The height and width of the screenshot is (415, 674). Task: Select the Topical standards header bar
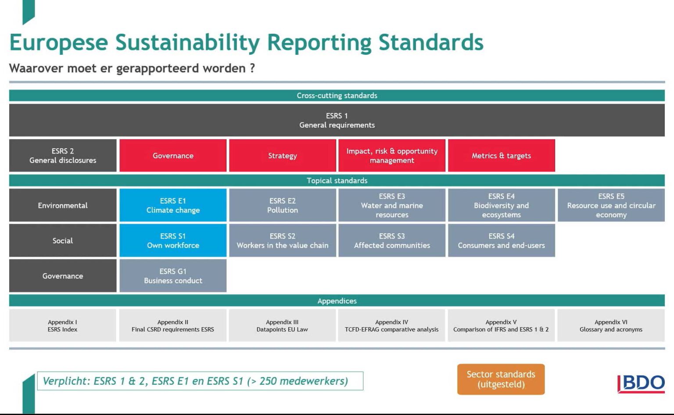click(x=337, y=180)
